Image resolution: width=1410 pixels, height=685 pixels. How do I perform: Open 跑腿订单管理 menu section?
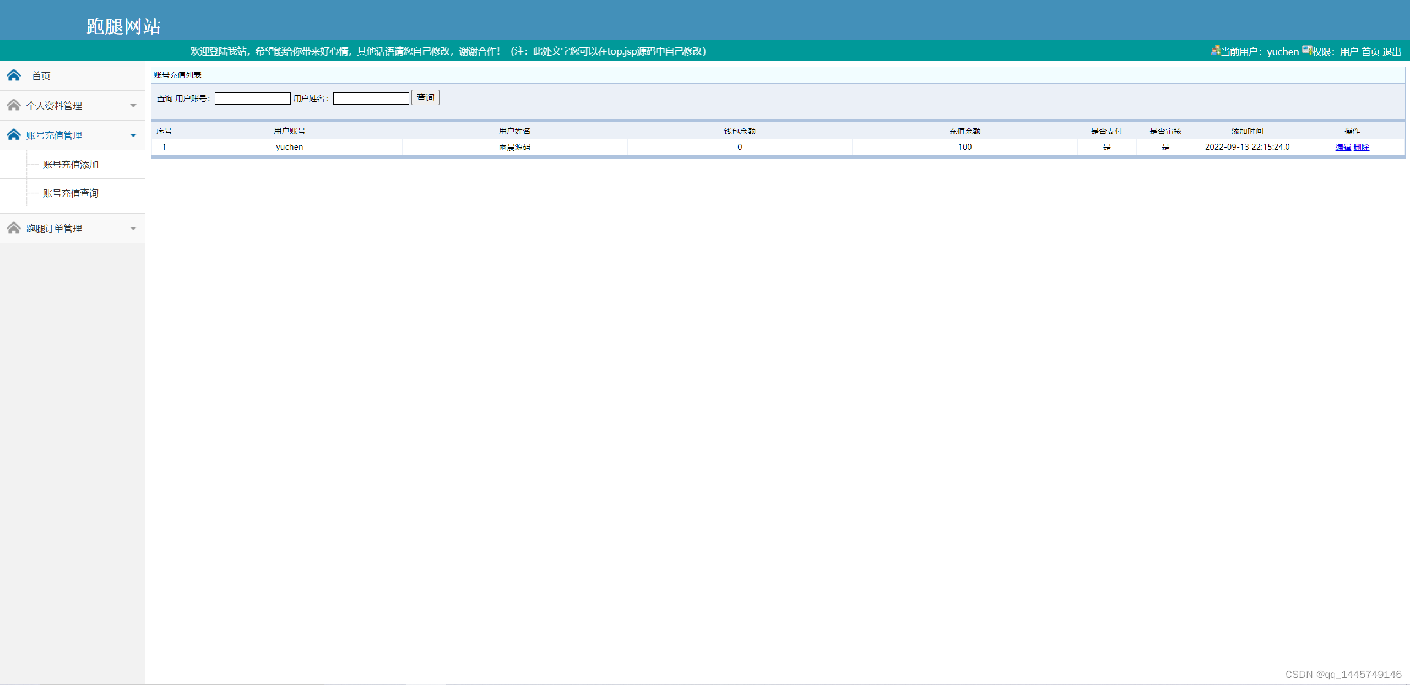click(x=72, y=228)
